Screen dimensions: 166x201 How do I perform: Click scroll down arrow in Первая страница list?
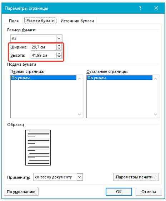[79, 114]
